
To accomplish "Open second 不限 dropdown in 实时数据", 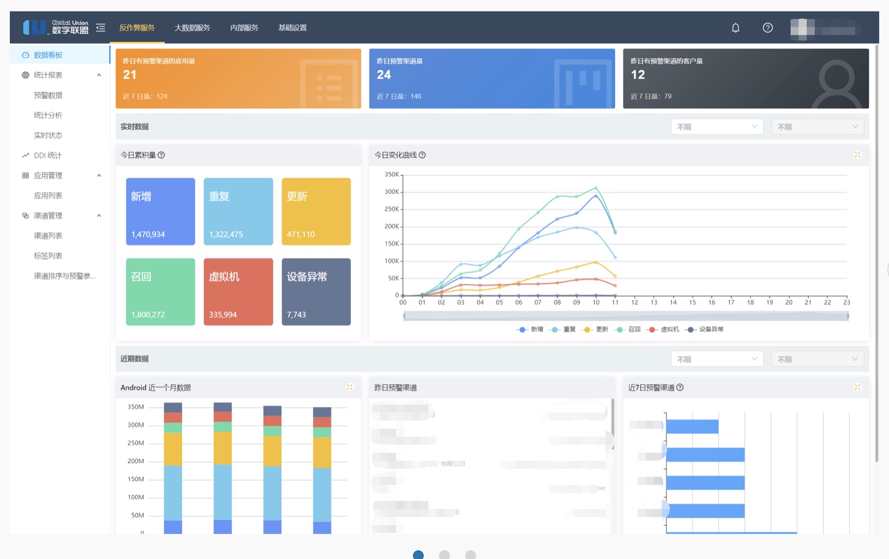I will [818, 127].
